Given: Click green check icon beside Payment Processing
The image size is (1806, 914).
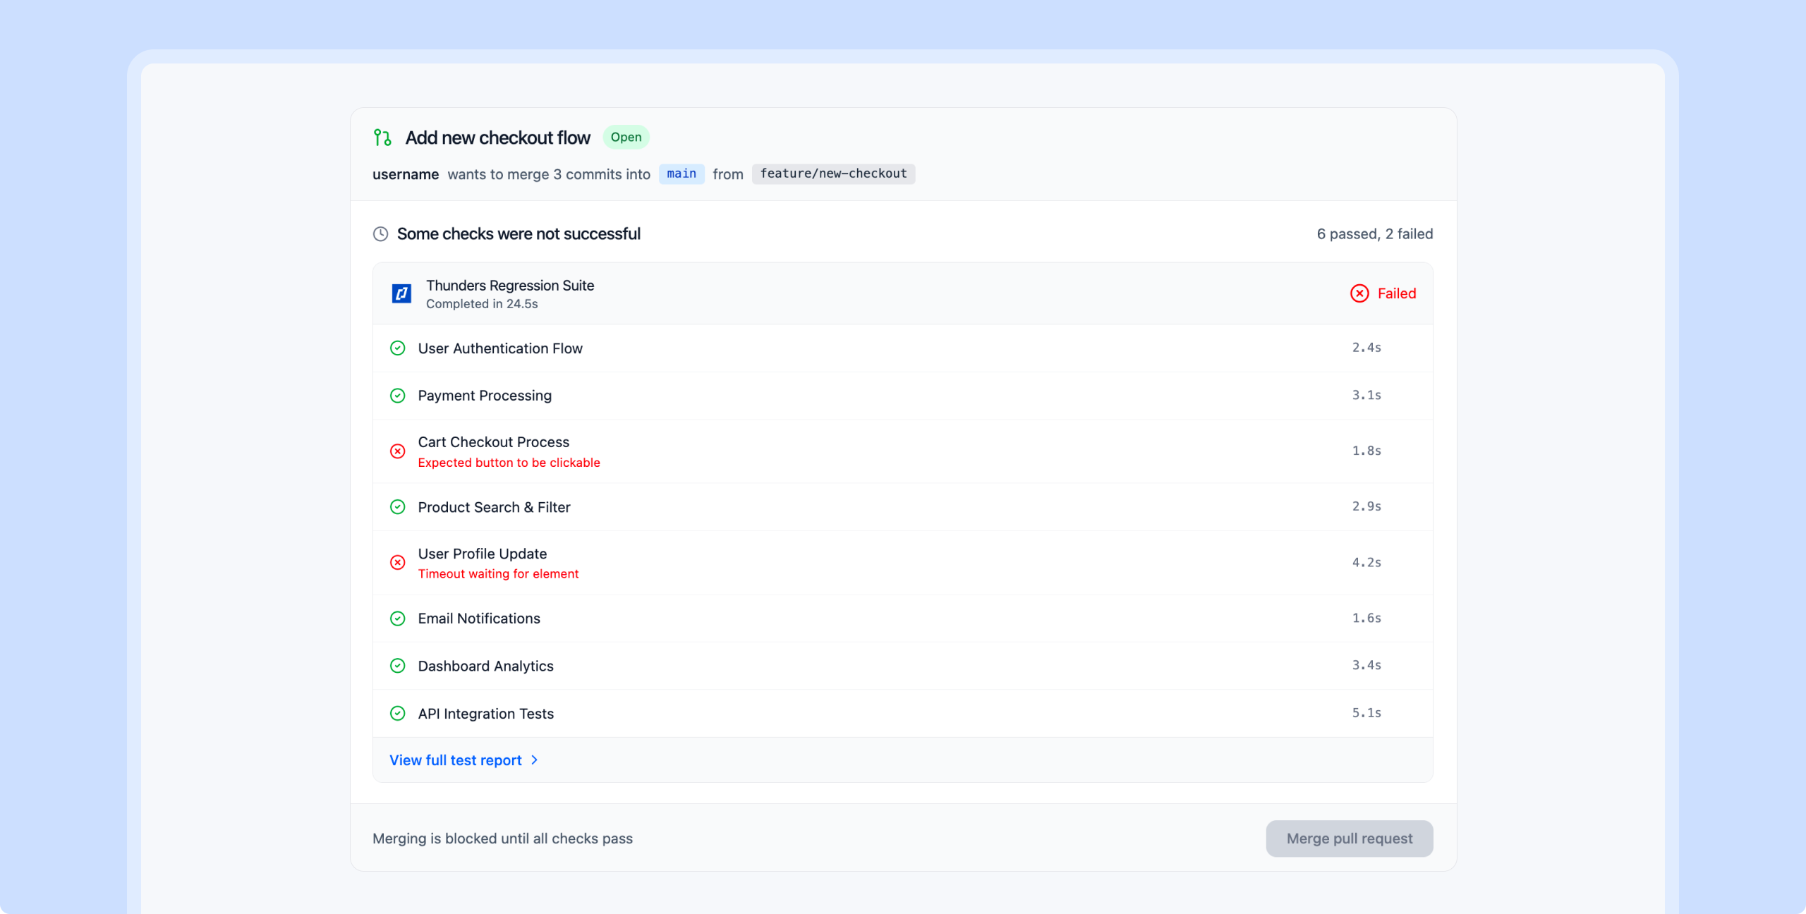Looking at the screenshot, I should point(398,396).
